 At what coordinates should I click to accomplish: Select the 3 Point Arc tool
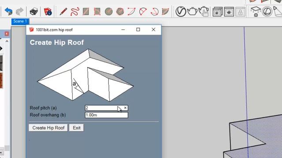[x=154, y=12]
